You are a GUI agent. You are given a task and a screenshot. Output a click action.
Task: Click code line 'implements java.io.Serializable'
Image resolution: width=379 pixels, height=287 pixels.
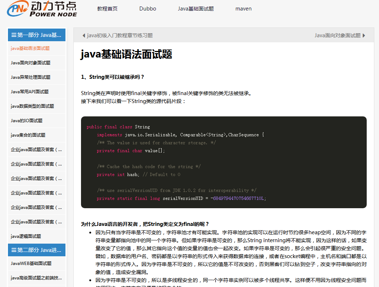click(x=180, y=135)
